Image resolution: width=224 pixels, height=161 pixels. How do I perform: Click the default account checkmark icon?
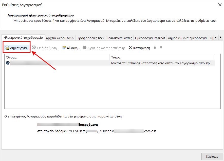[8, 63]
